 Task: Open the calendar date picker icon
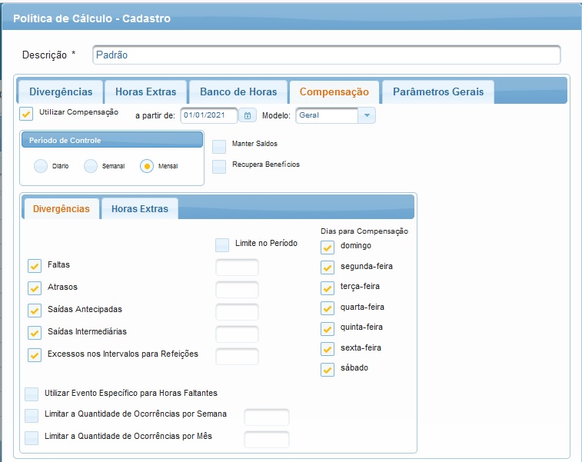click(x=248, y=116)
